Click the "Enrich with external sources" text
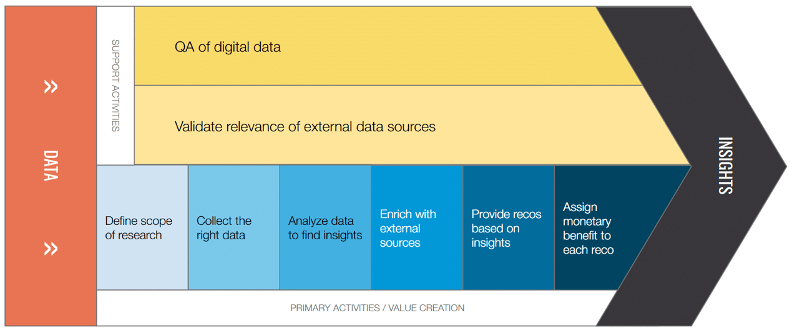Screen dimensions: 792x333 coord(408,228)
